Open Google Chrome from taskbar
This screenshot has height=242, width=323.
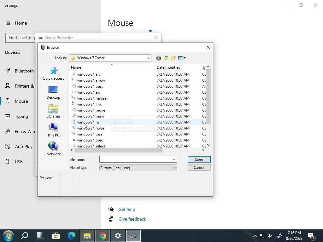click(103, 236)
